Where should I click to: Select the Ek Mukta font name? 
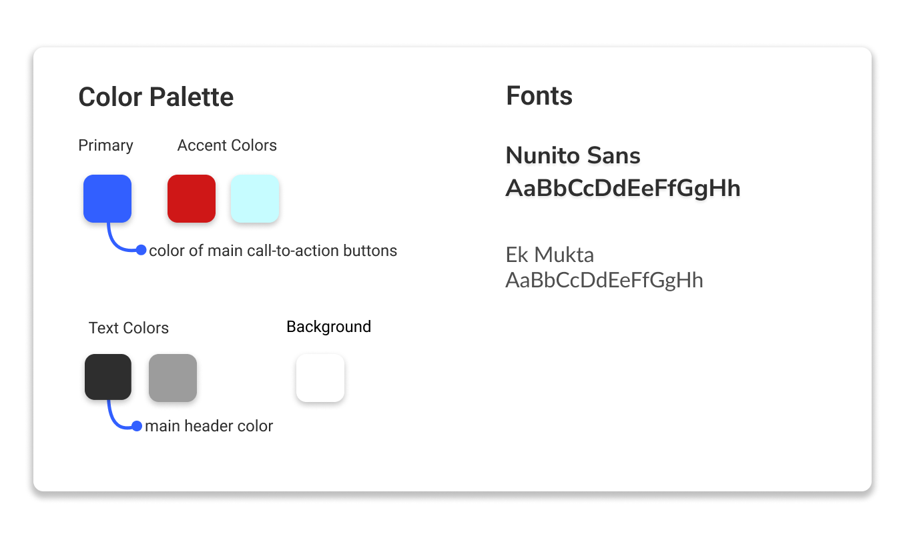click(x=550, y=255)
